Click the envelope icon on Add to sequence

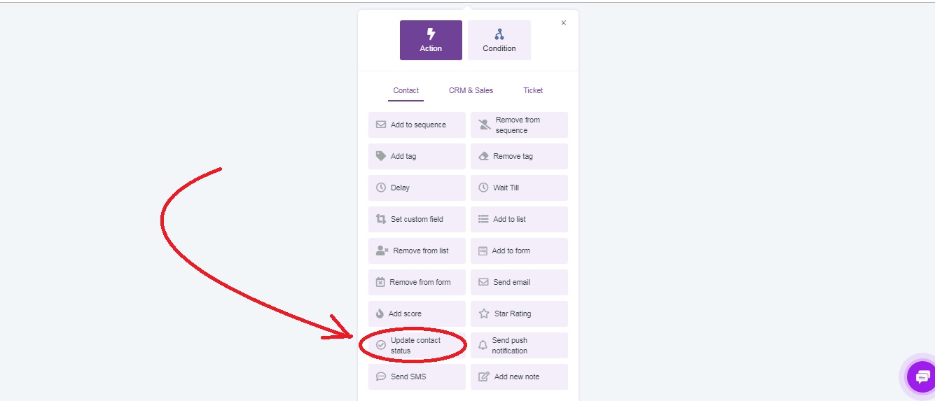(x=381, y=125)
